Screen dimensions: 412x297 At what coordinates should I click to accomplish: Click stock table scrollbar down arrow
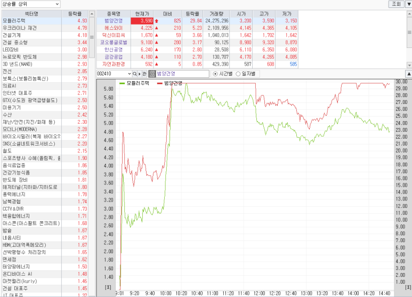pyautogui.click(x=409, y=65)
